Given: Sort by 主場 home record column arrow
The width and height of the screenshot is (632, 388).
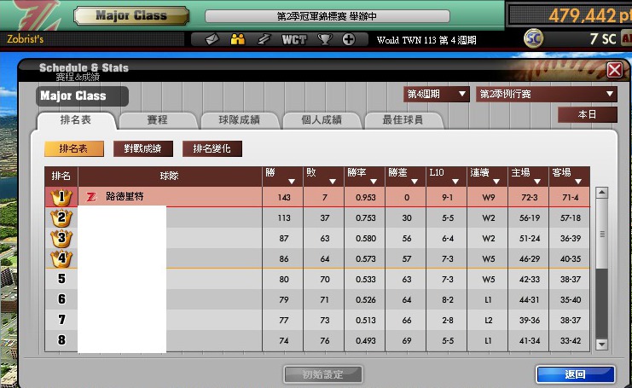Looking at the screenshot, I should 537,182.
